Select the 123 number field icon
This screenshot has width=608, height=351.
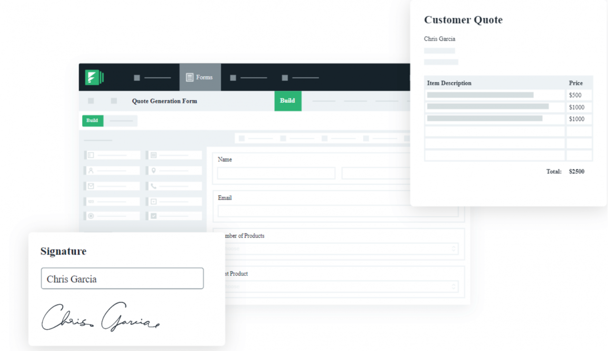91,201
